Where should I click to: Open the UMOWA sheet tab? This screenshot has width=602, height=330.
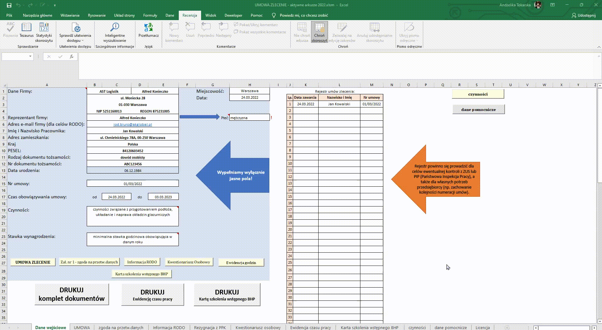tap(82, 327)
